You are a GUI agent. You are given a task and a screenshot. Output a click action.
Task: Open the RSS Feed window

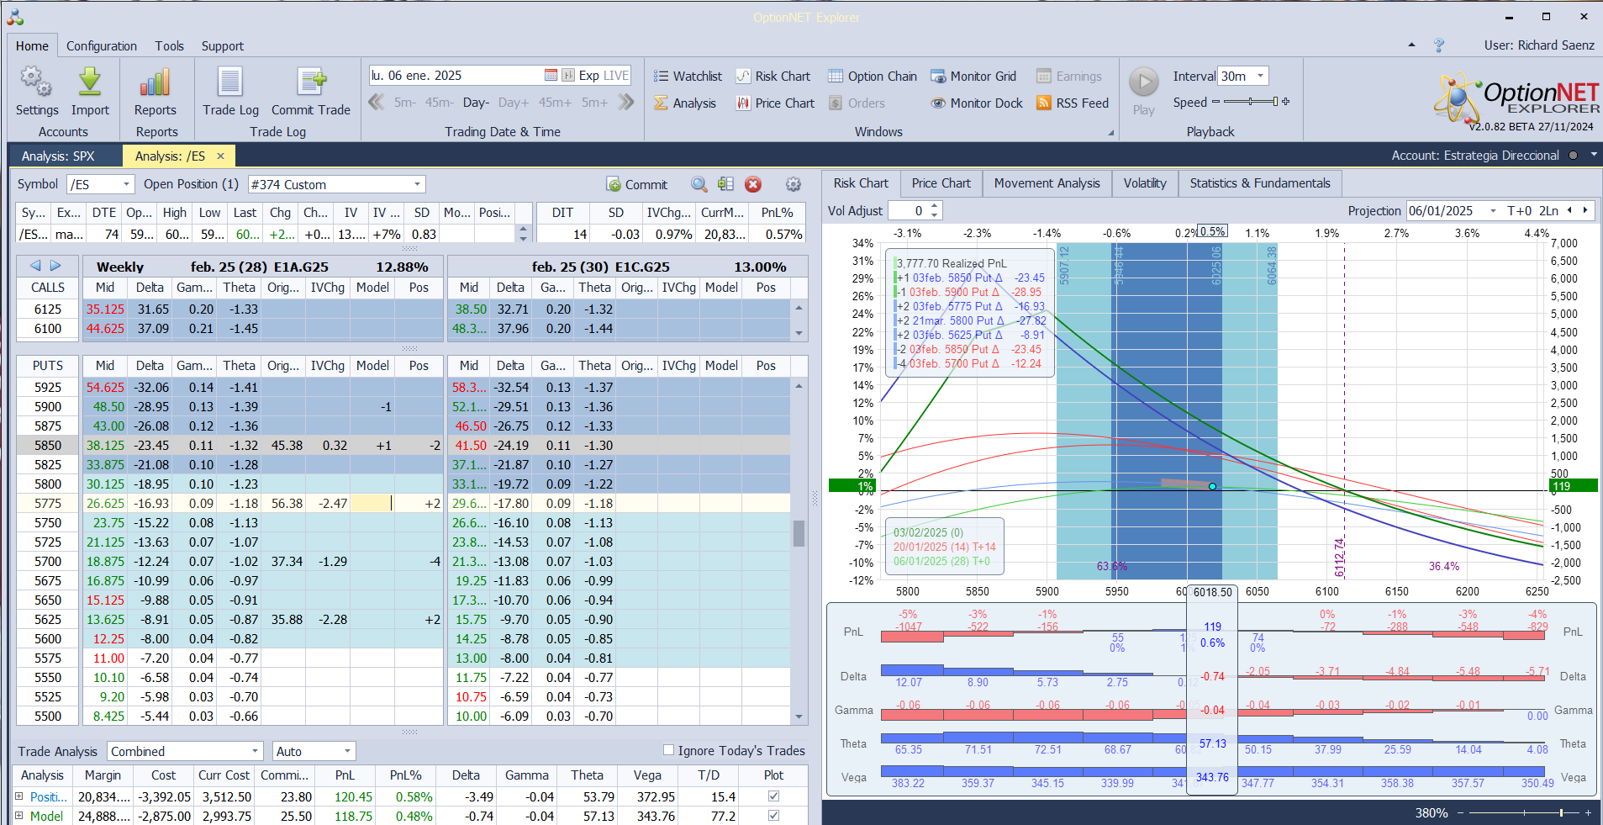(x=1073, y=103)
